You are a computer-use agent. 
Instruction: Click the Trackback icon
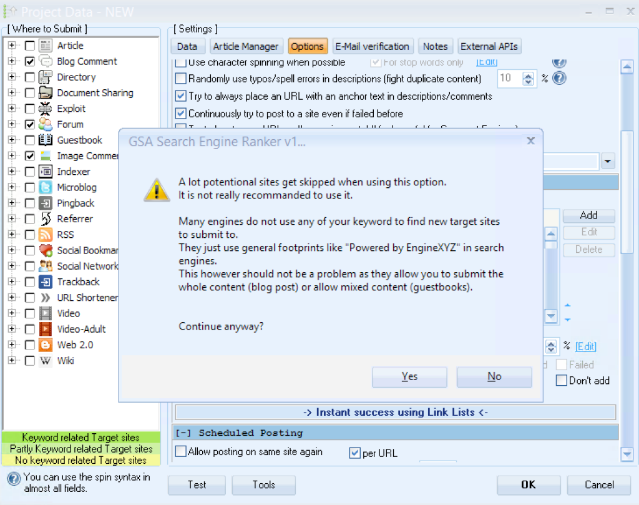[x=45, y=282]
